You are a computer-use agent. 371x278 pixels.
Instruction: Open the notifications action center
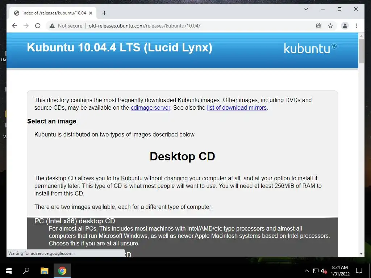pyautogui.click(x=359, y=271)
